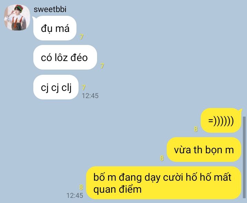
Task: Click unread count 7 beside "đụ má"
Action: (x=81, y=37)
